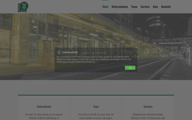The height and width of the screenshot is (120, 192).
Task: Go to the Team navigation item
Action: pyautogui.click(x=134, y=7)
